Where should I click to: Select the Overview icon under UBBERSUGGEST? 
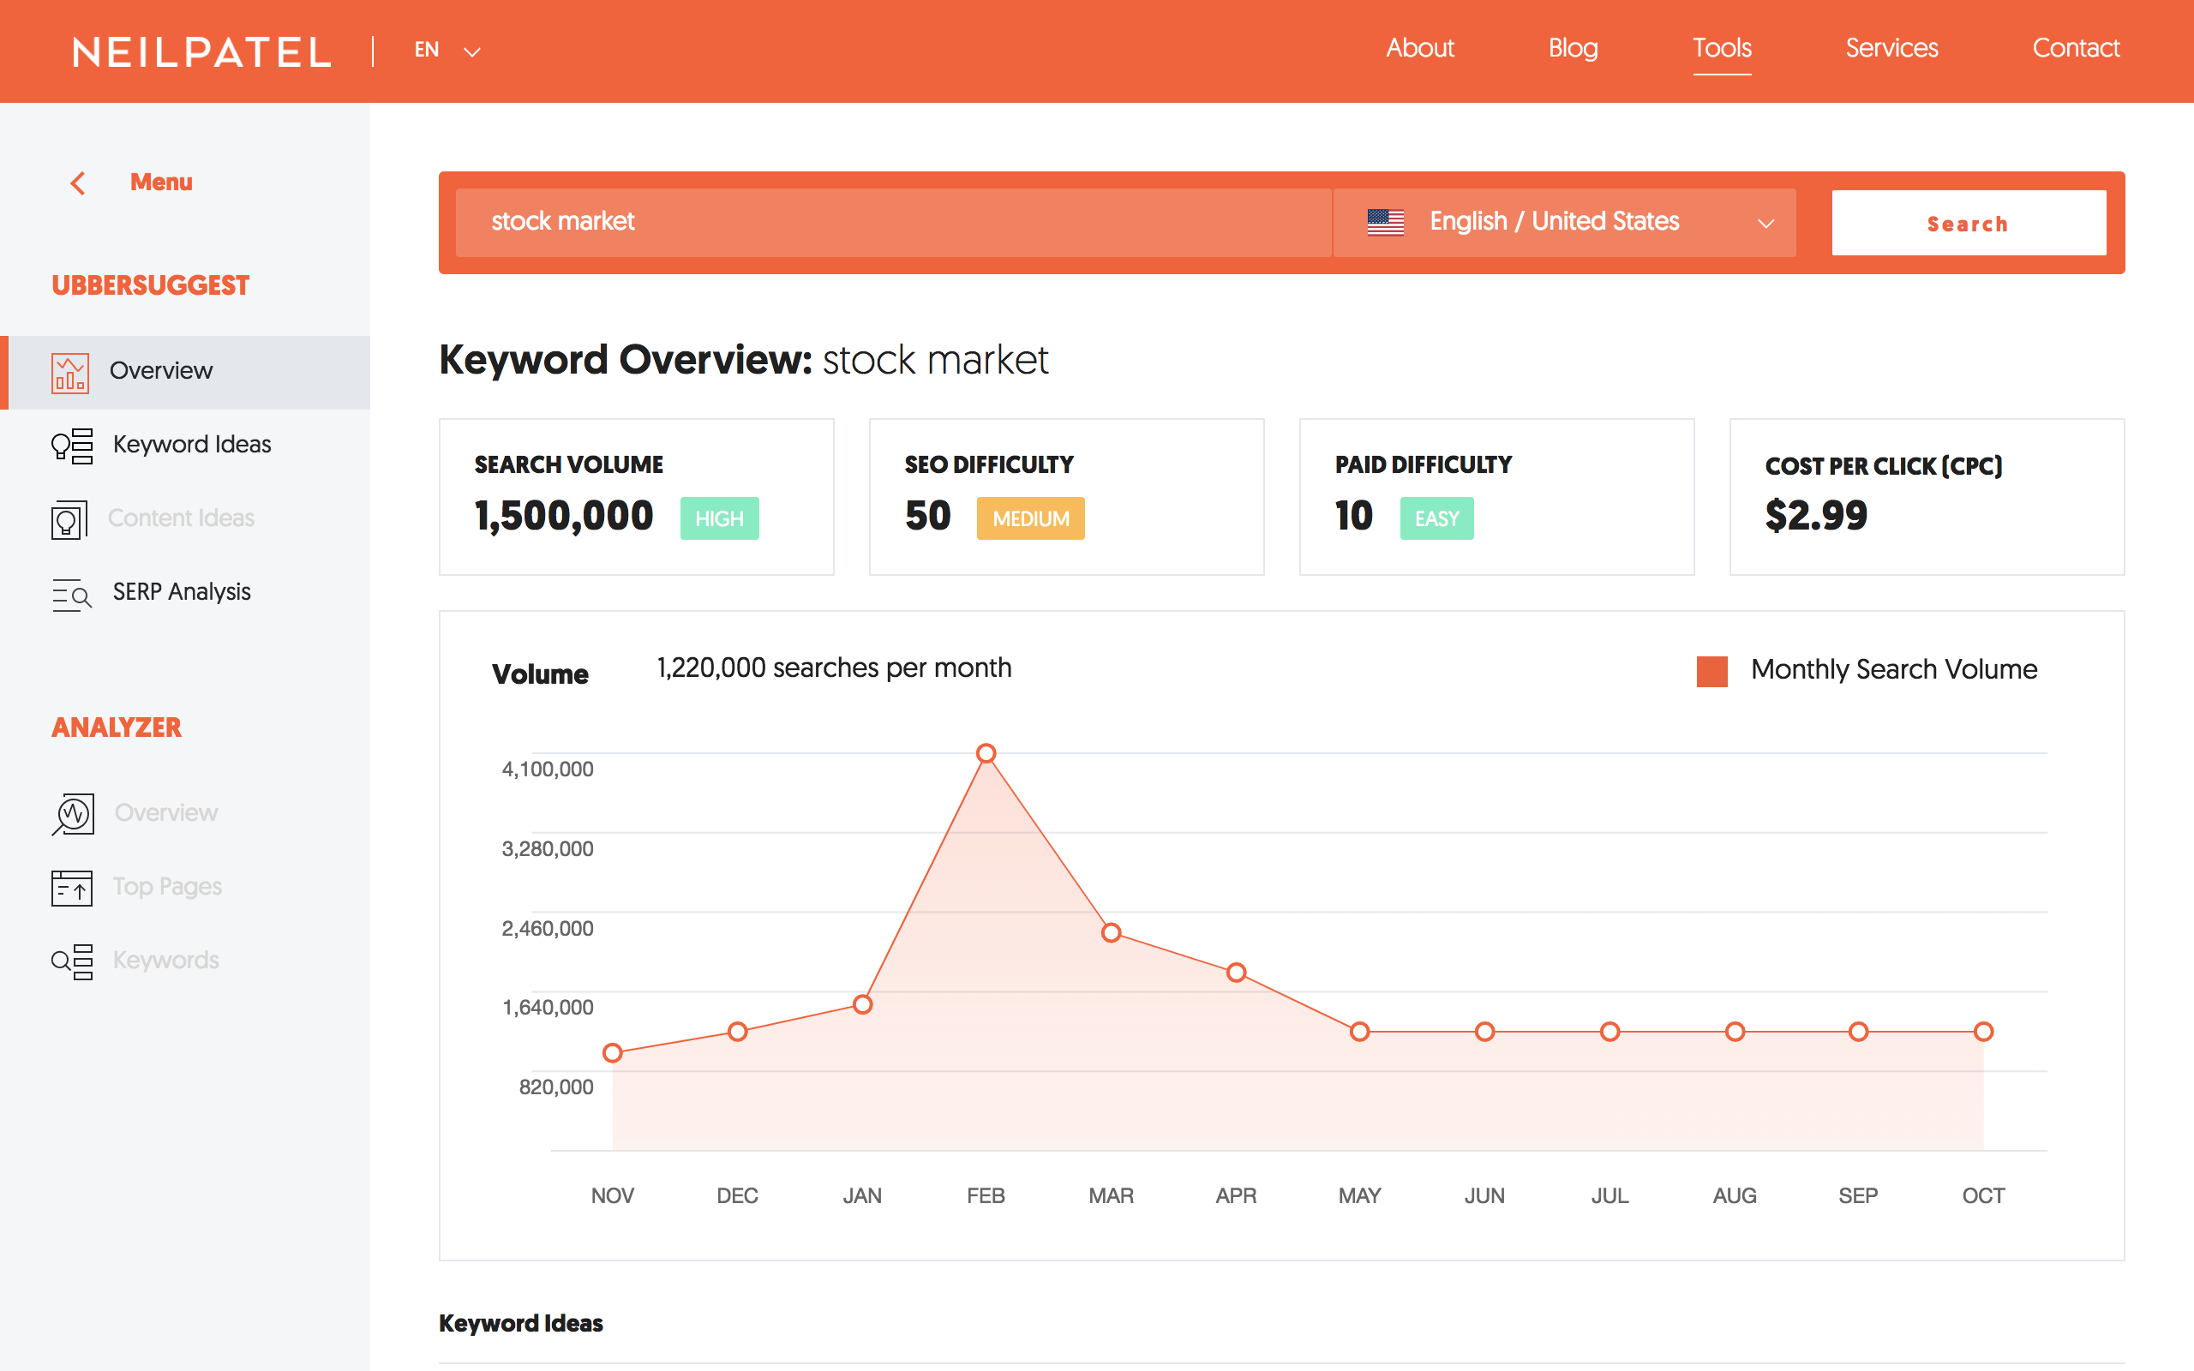[x=71, y=371]
